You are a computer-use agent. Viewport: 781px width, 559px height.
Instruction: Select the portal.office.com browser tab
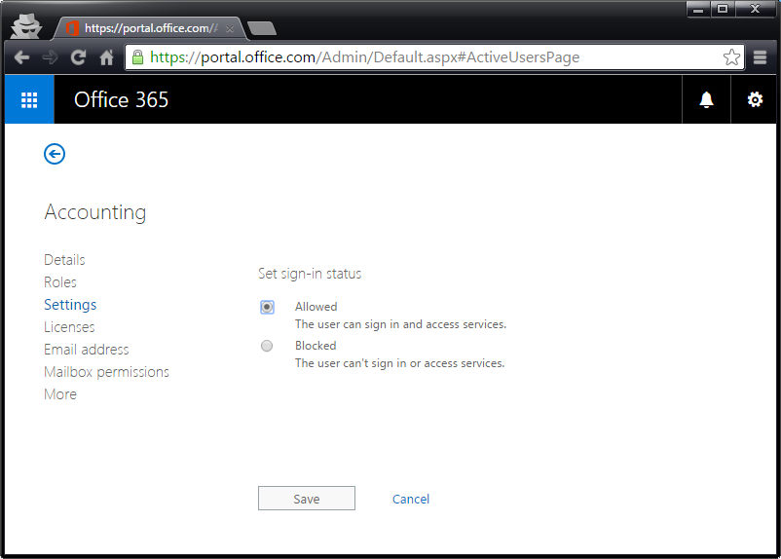pos(149,28)
